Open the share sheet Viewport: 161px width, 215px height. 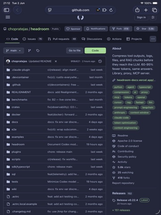137,10
